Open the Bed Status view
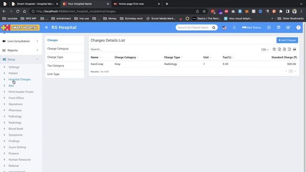Screen dimensions: 306x172 tap(251, 28)
